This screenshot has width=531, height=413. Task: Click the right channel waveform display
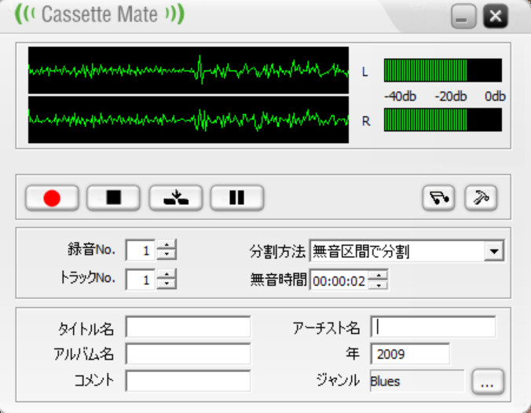coord(189,119)
